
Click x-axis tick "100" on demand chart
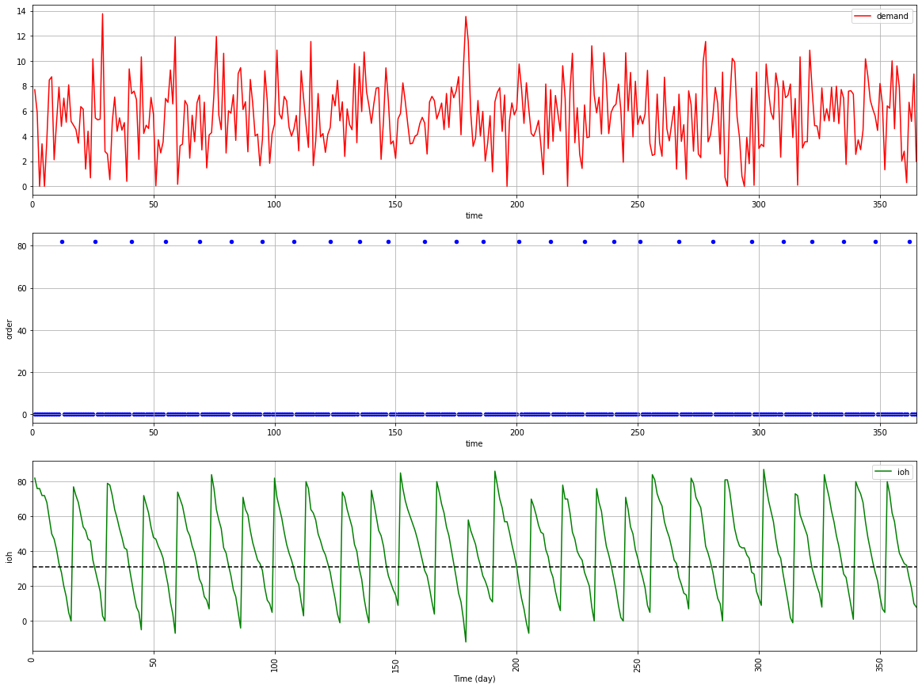click(x=275, y=204)
